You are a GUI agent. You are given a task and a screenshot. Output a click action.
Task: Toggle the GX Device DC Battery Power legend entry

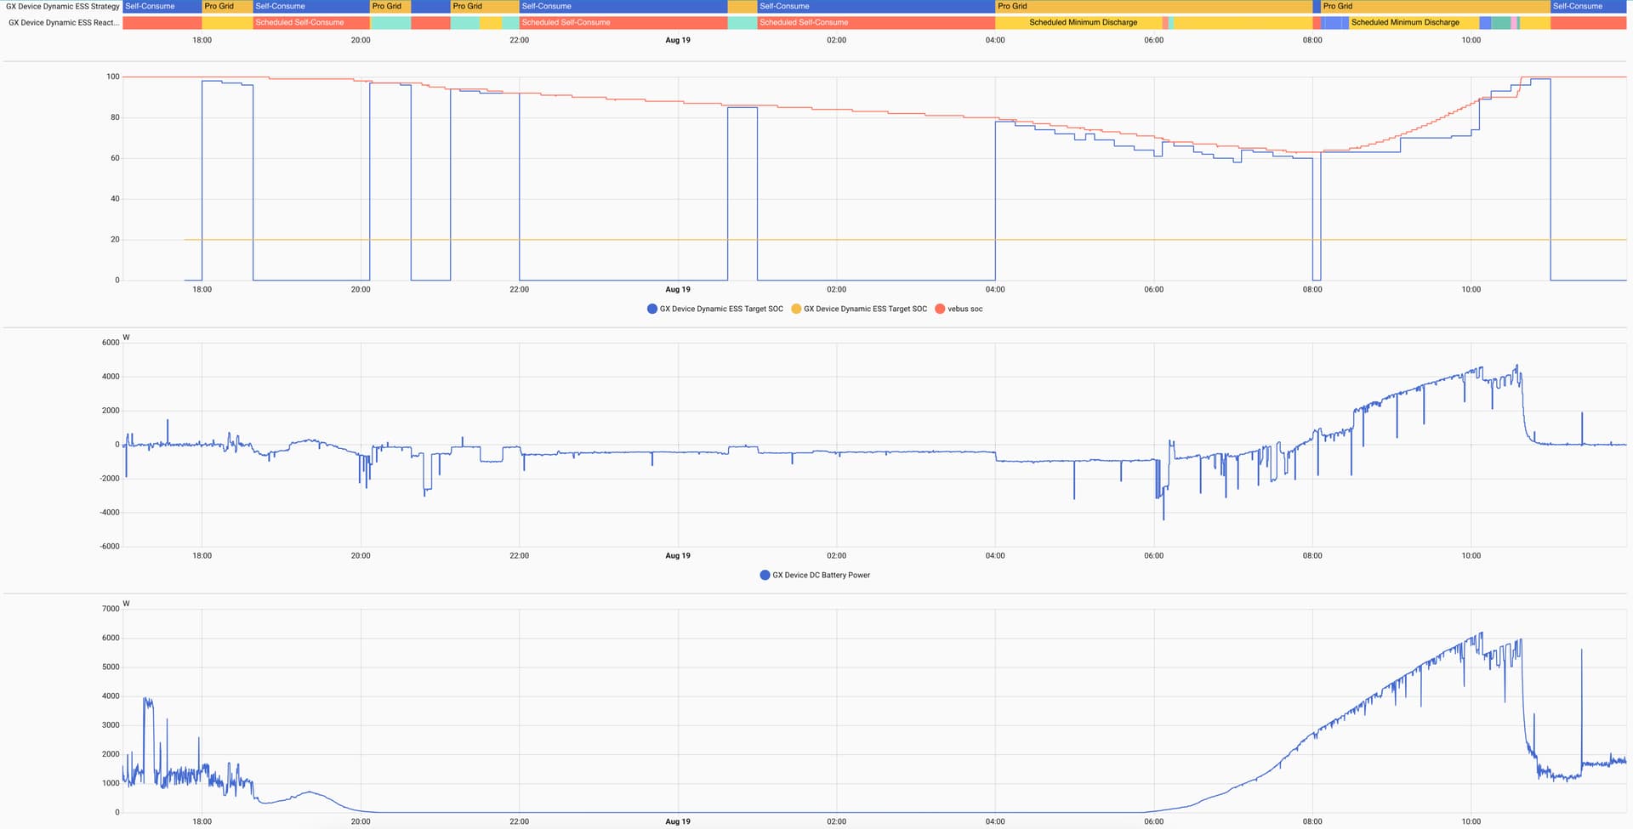tap(815, 575)
